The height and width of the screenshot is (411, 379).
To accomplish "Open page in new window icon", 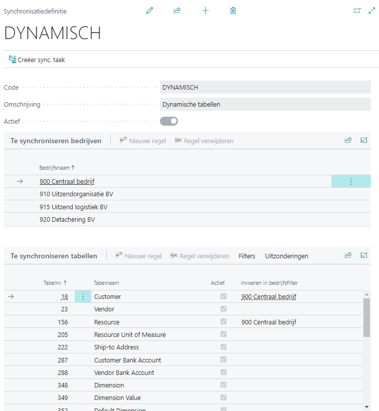I will pos(357,11).
